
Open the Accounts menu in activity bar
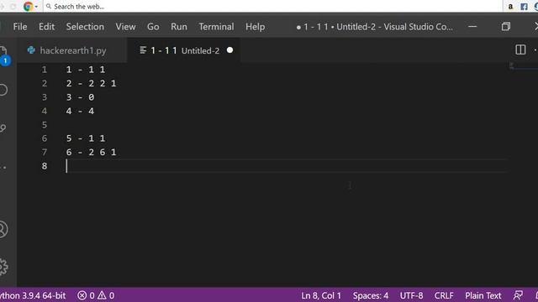(3, 229)
